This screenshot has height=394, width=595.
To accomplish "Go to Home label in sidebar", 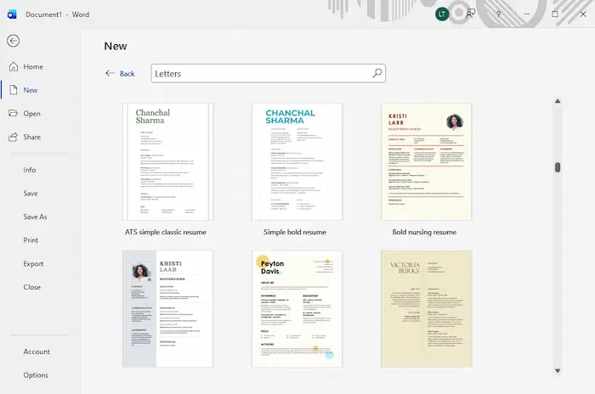I will click(33, 67).
